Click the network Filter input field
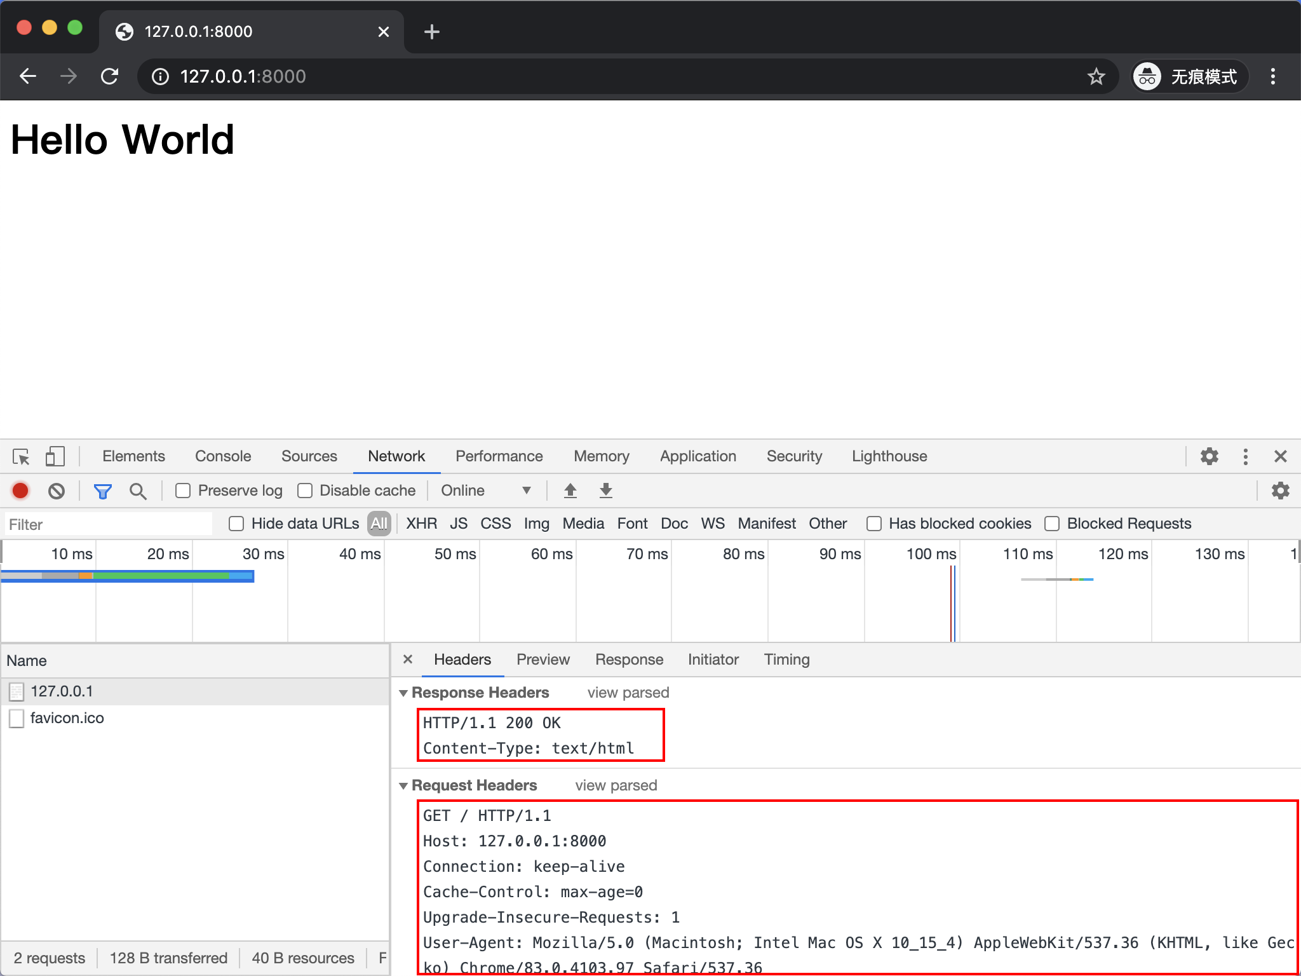Viewport: 1301px width, 976px height. coord(108,524)
